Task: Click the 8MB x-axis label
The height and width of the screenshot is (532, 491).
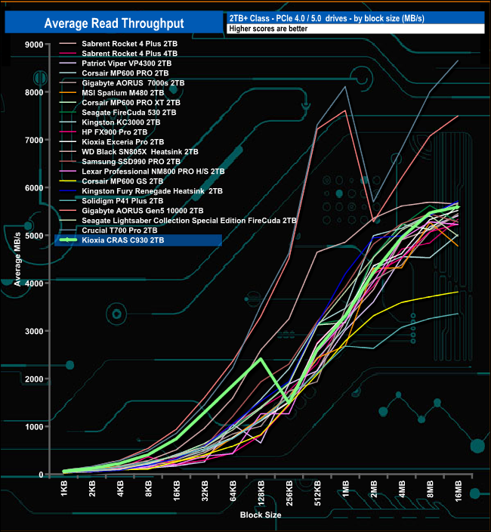Action: [430, 489]
